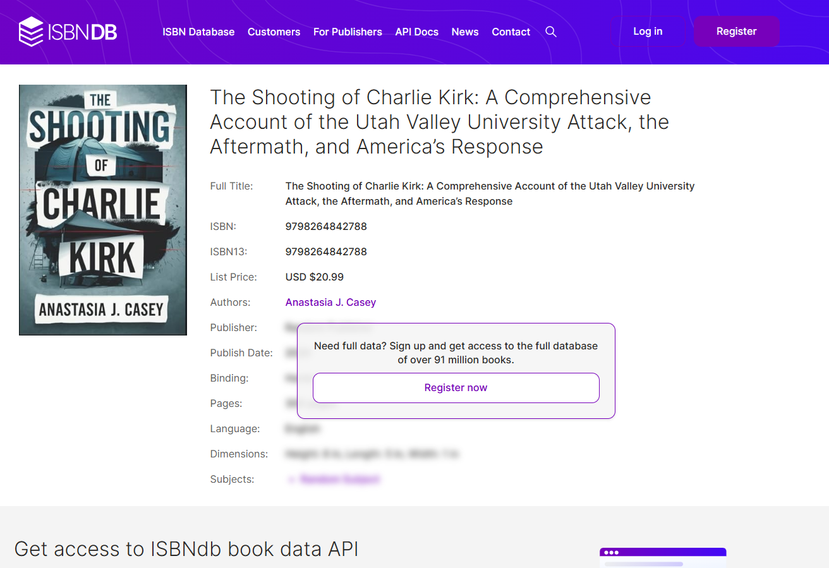Open the ISBN Database menu item
The width and height of the screenshot is (829, 568).
pyautogui.click(x=198, y=32)
